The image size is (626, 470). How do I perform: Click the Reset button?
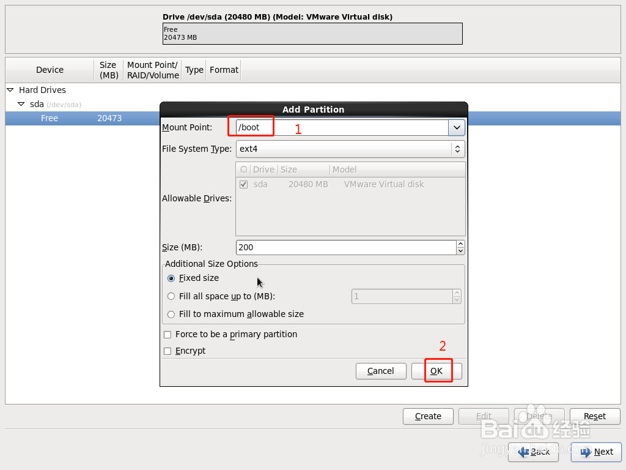tap(595, 416)
